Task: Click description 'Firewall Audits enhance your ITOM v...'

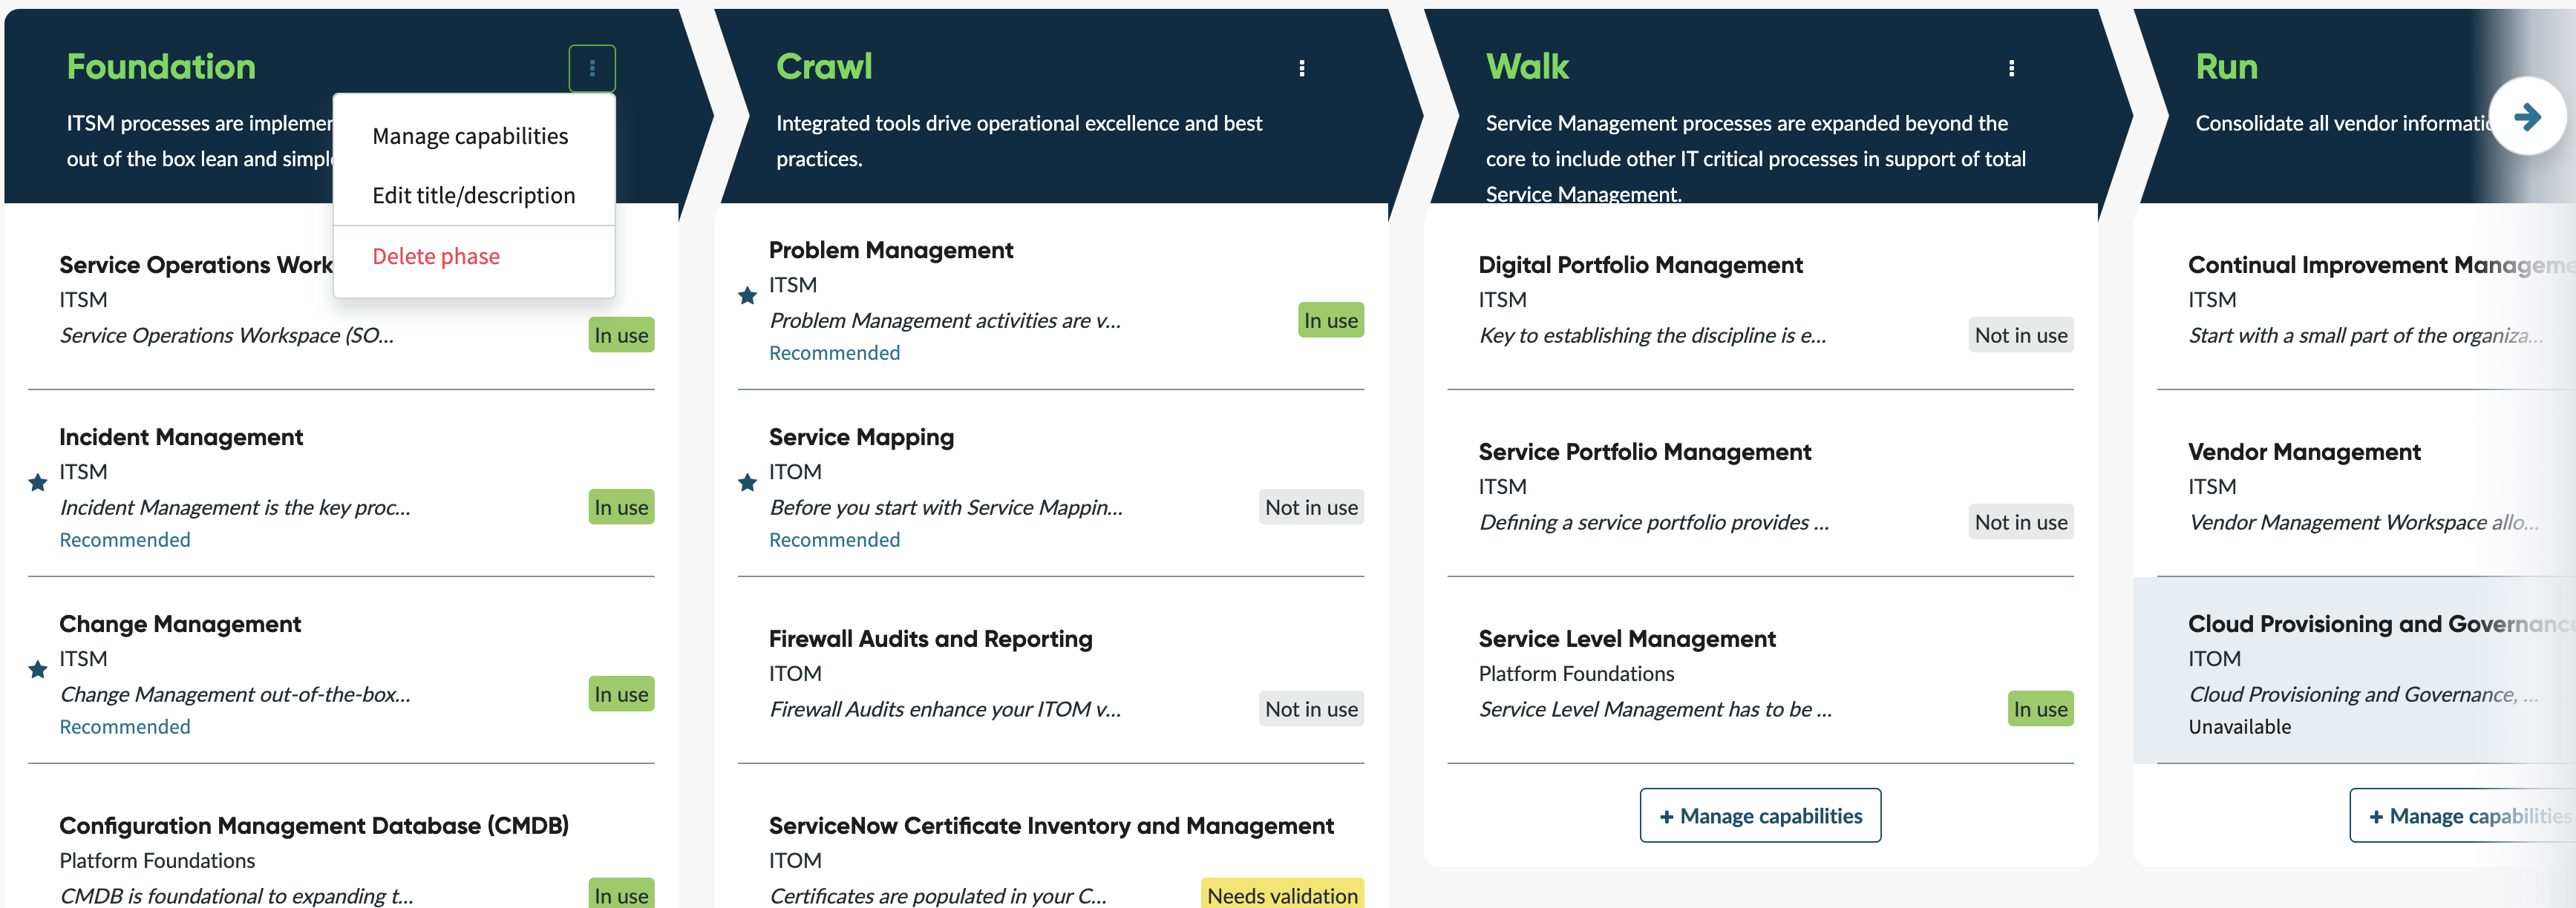Action: click(x=945, y=709)
